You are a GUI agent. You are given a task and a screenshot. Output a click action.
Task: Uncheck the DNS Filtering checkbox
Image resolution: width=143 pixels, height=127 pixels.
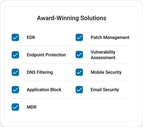tap(15, 72)
